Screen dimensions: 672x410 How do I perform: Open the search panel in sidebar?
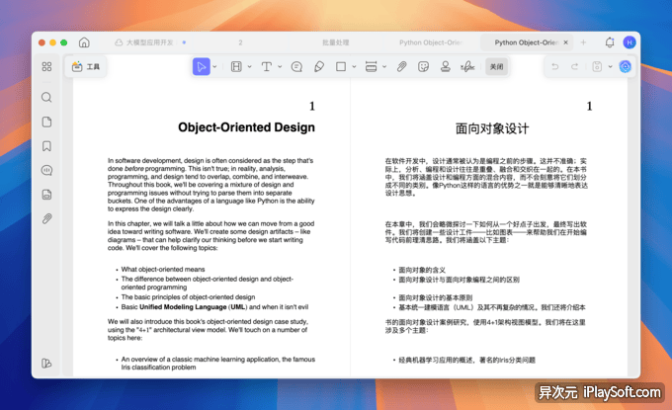click(x=46, y=97)
